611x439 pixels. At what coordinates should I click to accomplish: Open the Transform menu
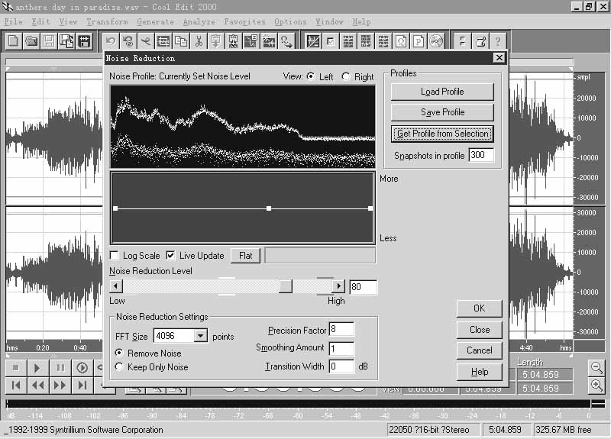[107, 22]
